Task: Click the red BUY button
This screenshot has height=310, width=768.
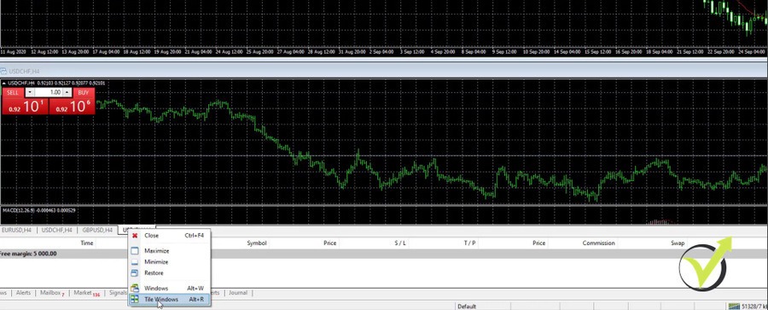Action: pyautogui.click(x=84, y=92)
